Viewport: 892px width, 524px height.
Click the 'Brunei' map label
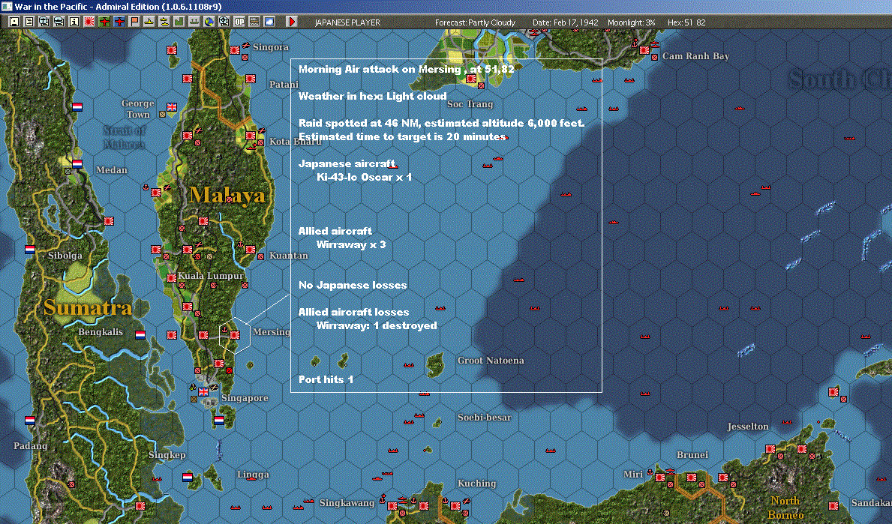(692, 455)
